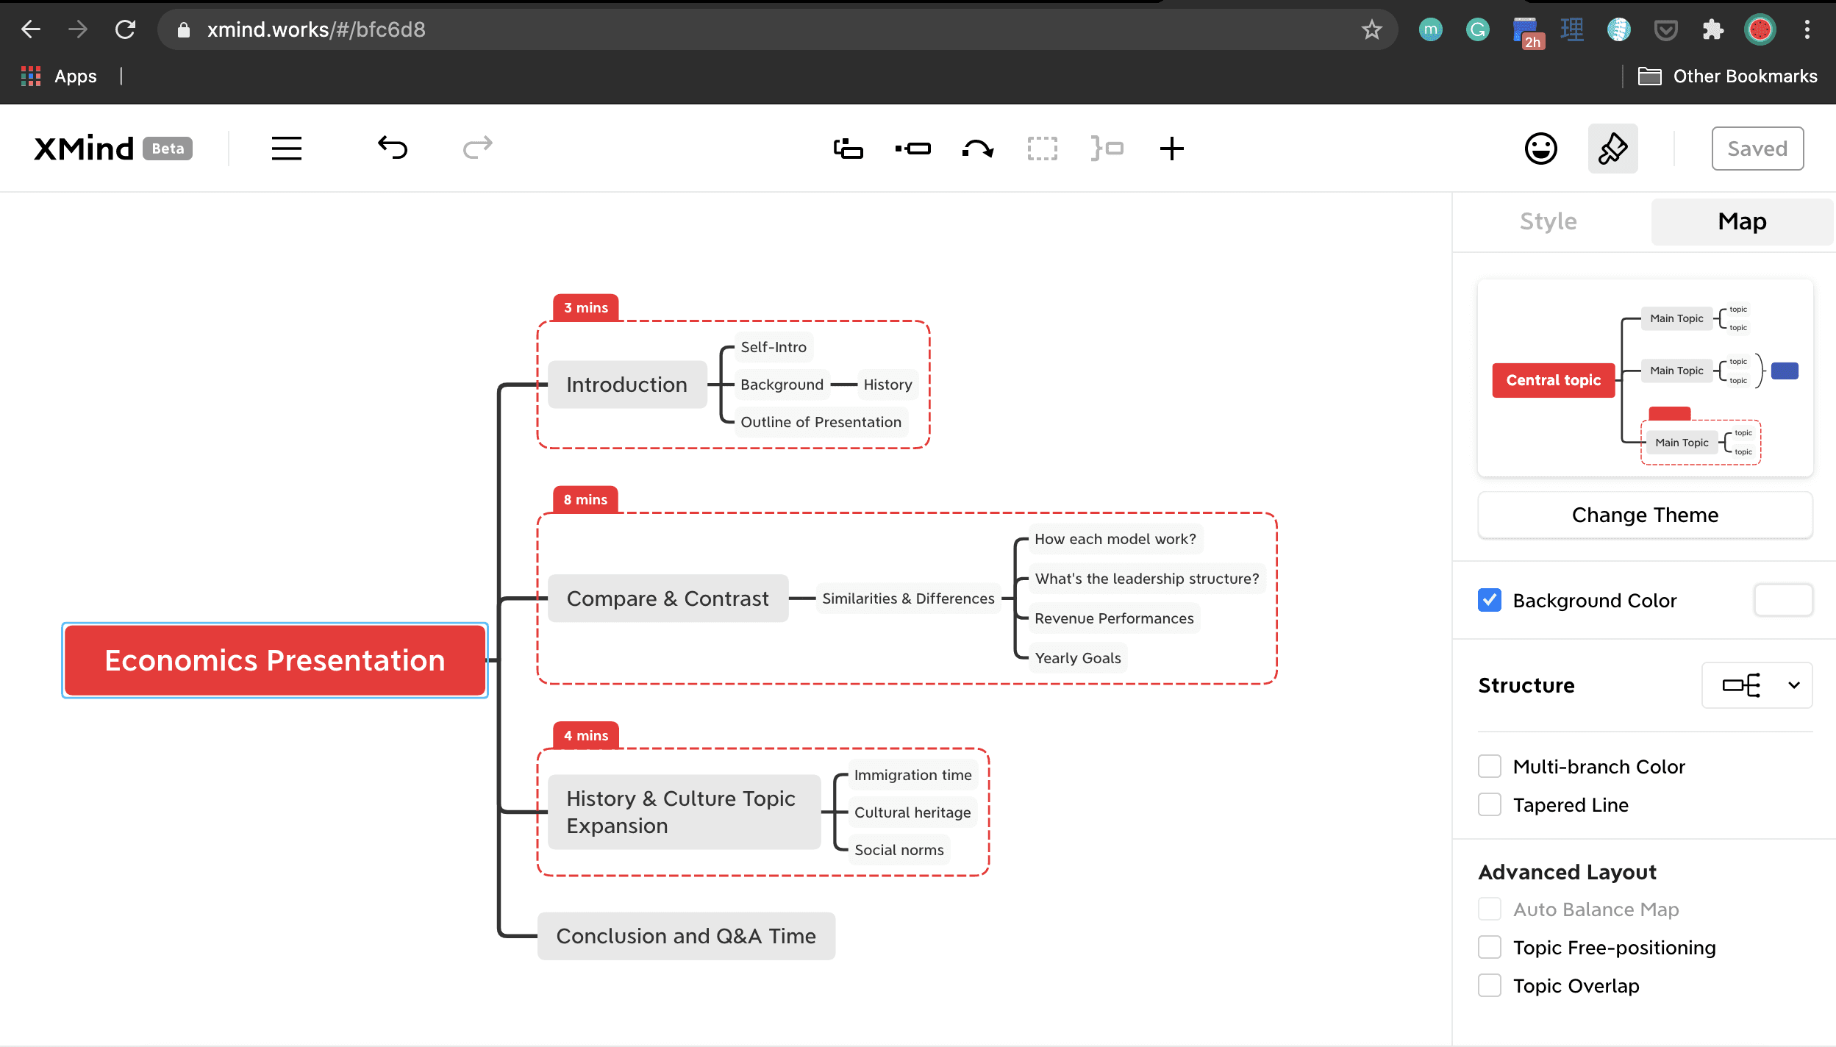Click the Saved button
This screenshot has width=1836, height=1047.
(1757, 149)
